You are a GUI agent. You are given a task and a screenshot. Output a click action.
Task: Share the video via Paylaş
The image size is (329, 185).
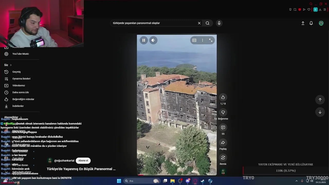pyautogui.click(x=223, y=143)
